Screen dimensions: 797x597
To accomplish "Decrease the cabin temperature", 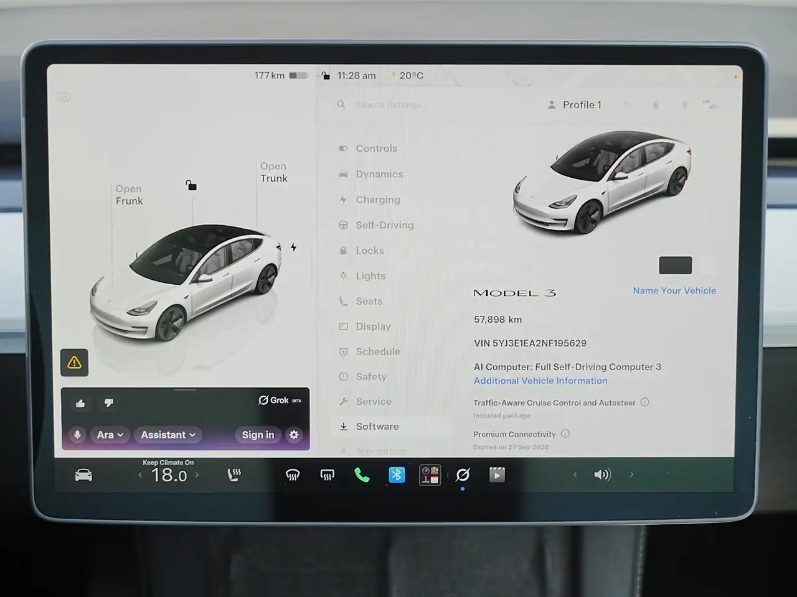I will [x=140, y=475].
